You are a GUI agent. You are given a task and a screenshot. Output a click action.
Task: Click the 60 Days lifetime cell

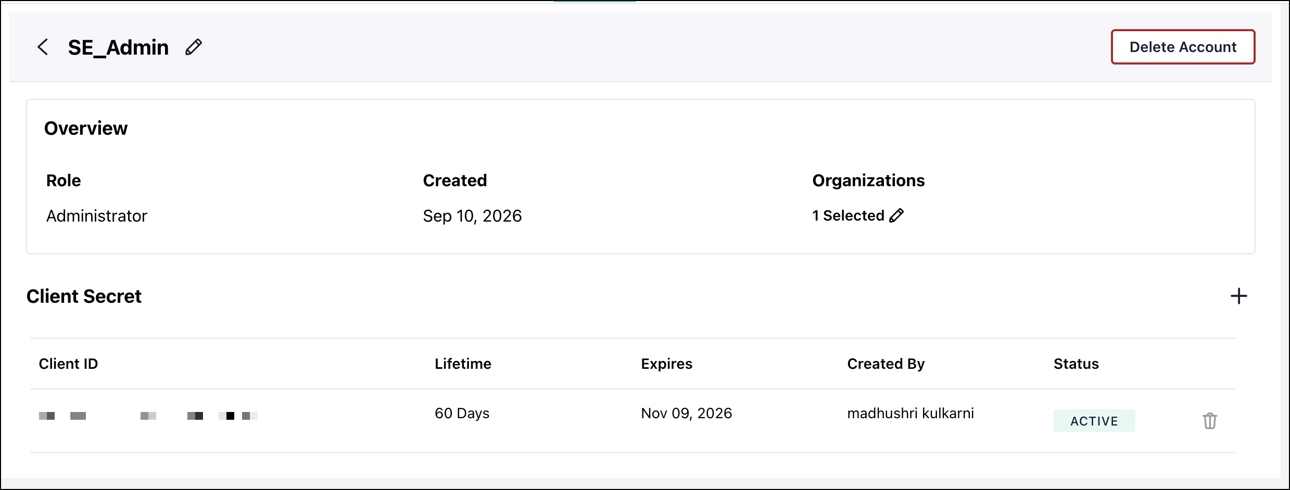click(x=462, y=414)
